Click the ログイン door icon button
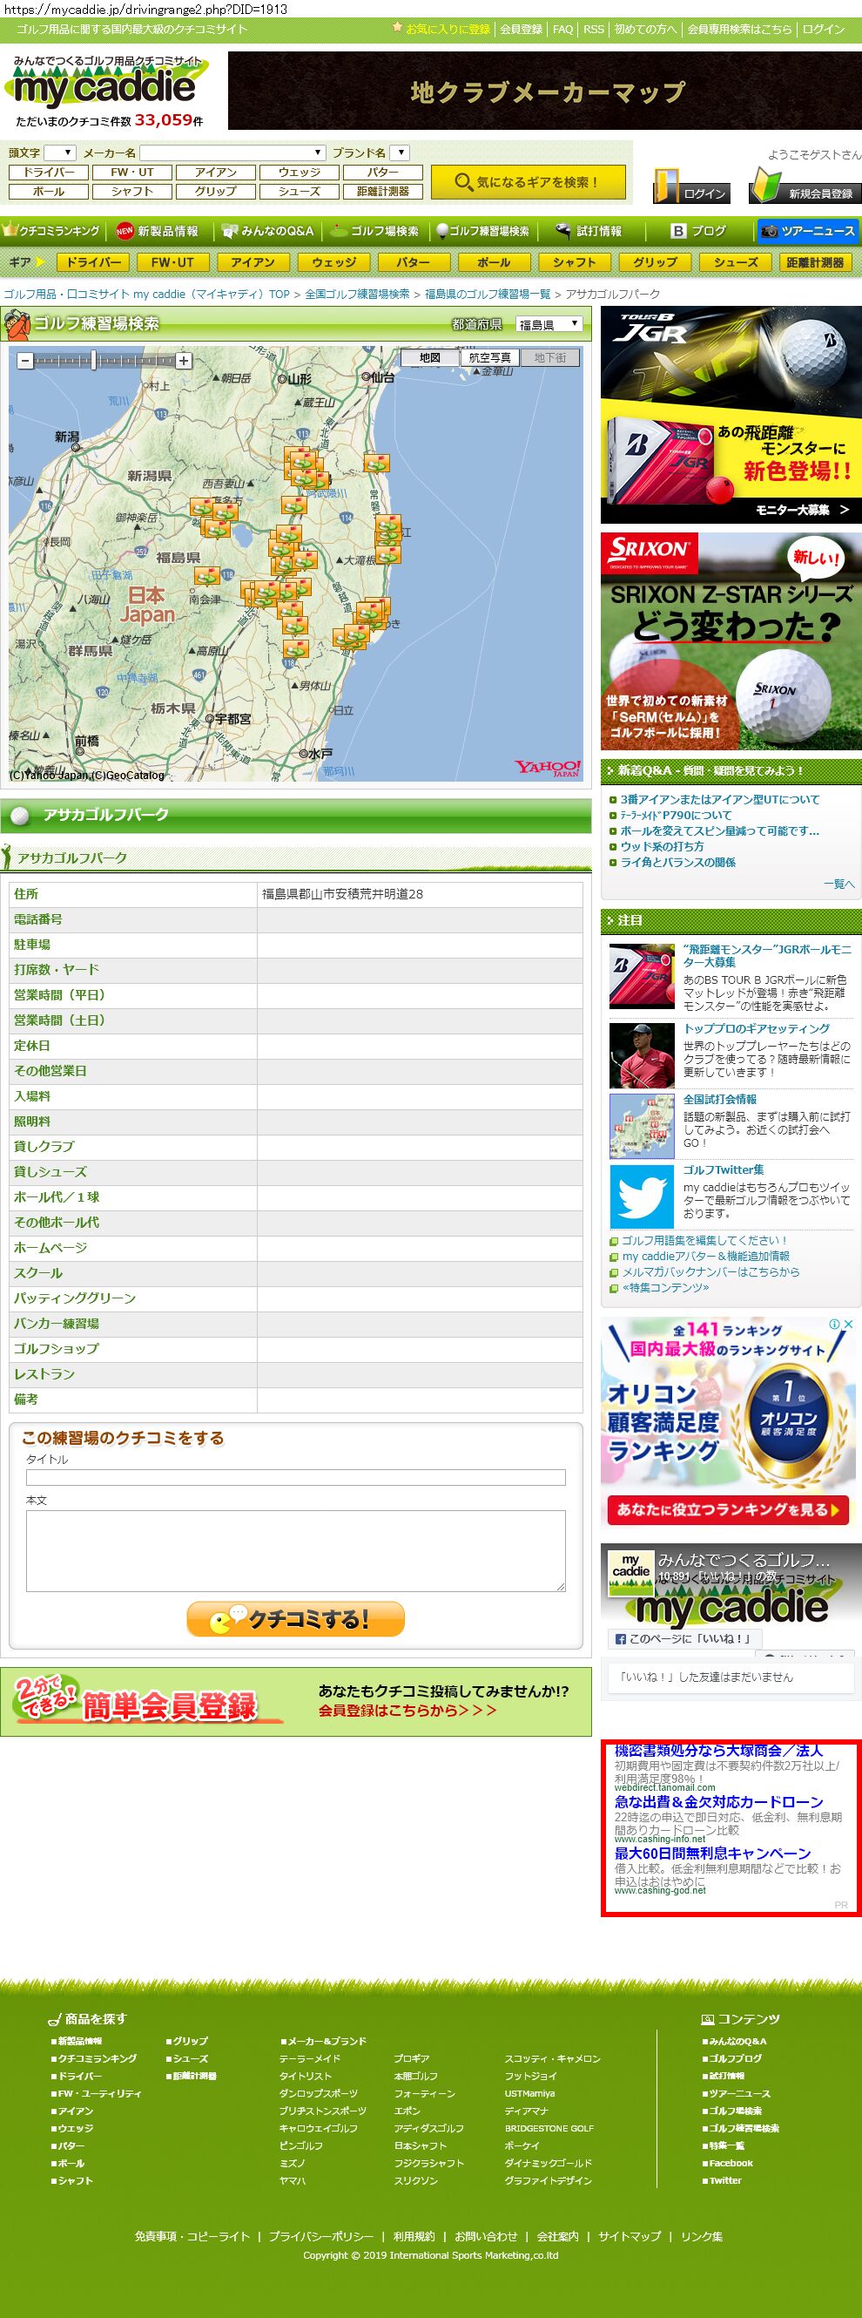The width and height of the screenshot is (862, 2318). (x=690, y=186)
